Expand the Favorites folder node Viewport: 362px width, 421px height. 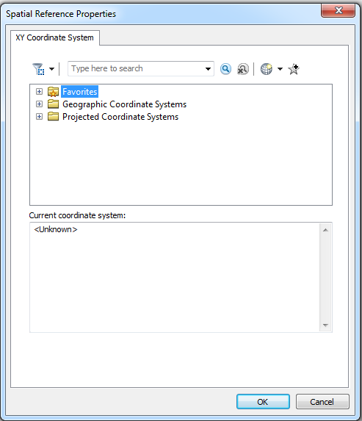[x=39, y=92]
